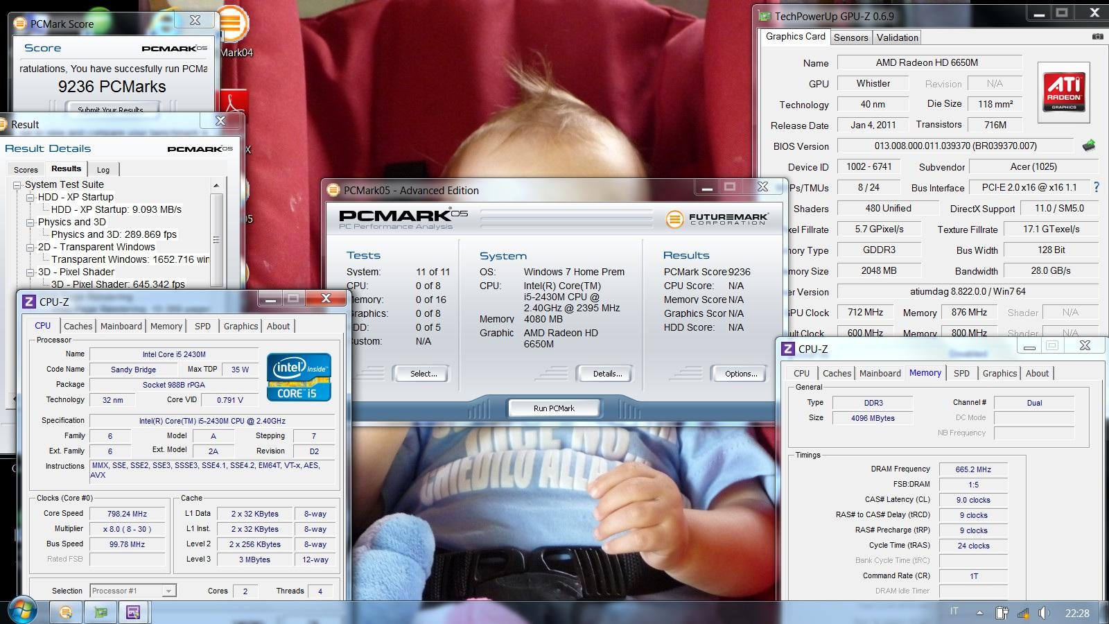
Task: Collapse the HDD - XP Startup node
Action: click(x=30, y=197)
